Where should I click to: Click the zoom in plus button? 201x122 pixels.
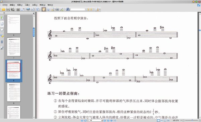[x=200, y=120]
